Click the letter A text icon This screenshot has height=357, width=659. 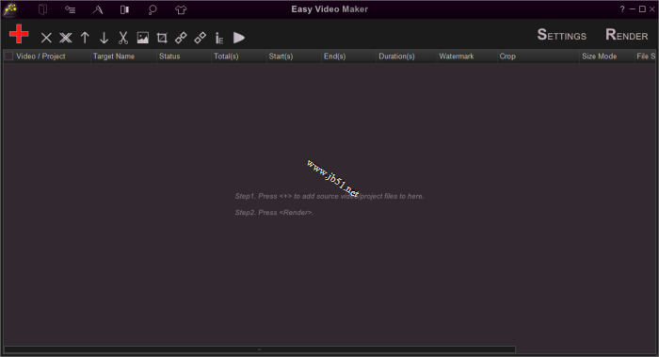(x=98, y=9)
